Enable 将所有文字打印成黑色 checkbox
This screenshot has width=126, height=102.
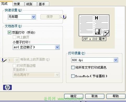coord(73,67)
